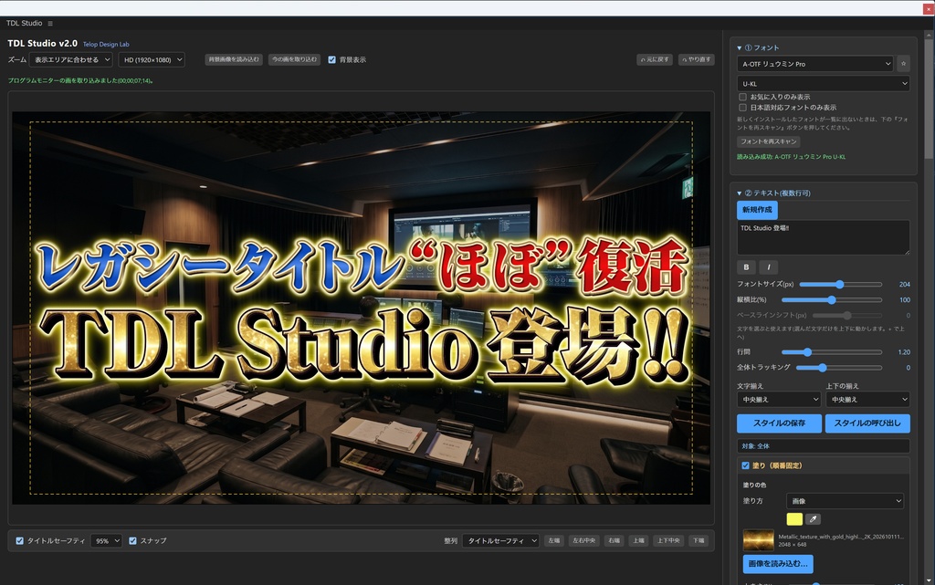Toggle the 塗り（順番固定）checkbox

pos(745,465)
